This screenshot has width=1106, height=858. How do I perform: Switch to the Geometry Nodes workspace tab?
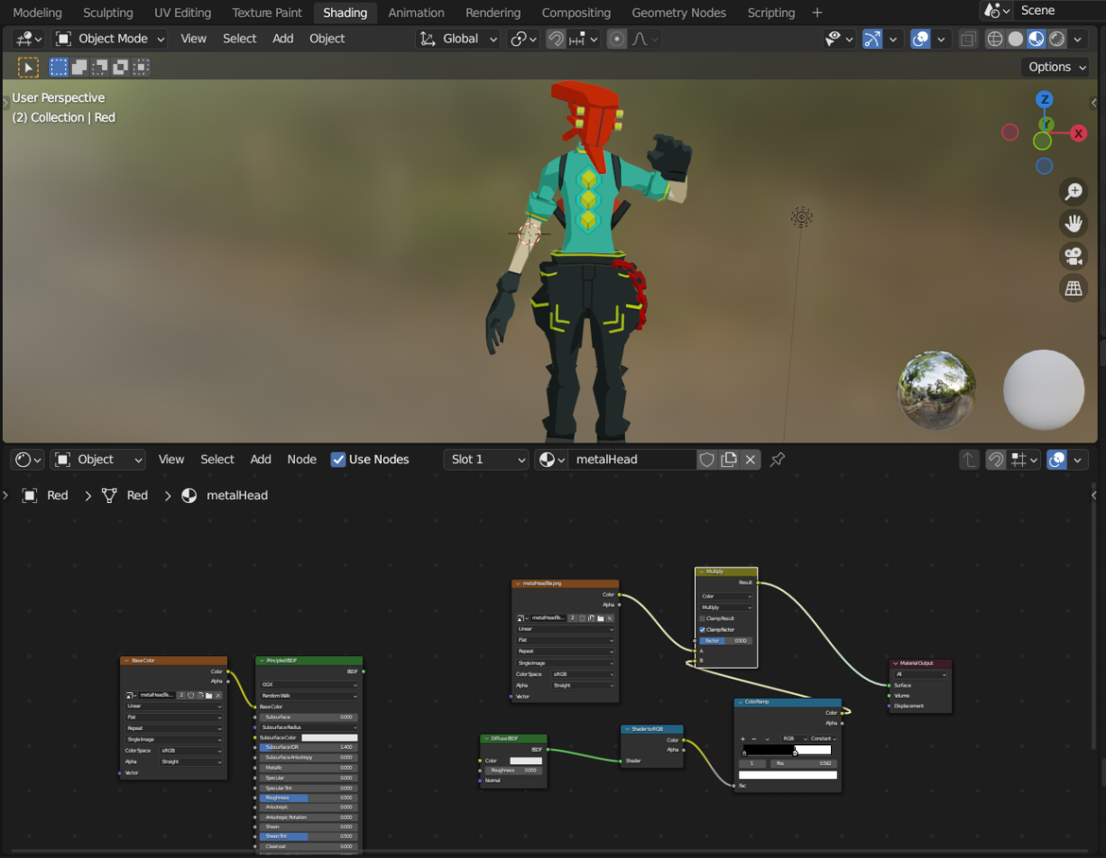678,13
